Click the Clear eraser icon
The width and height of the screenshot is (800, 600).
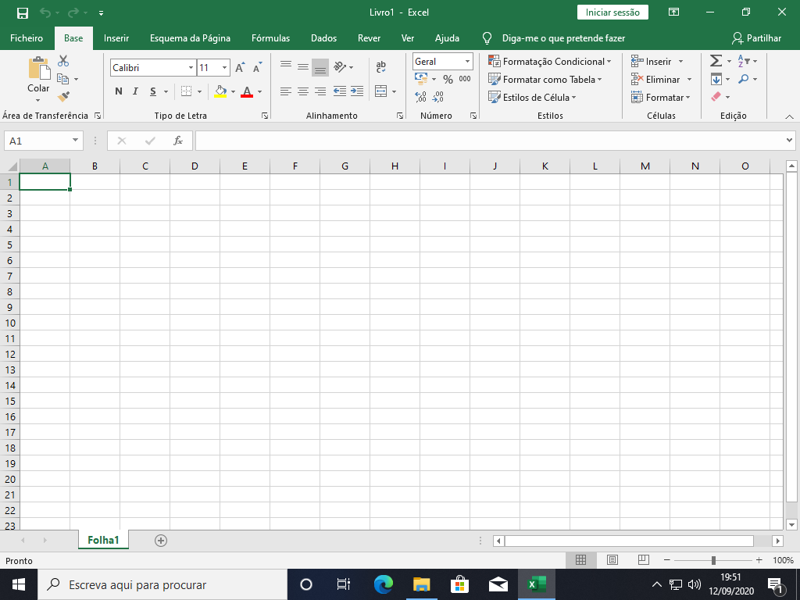[716, 96]
